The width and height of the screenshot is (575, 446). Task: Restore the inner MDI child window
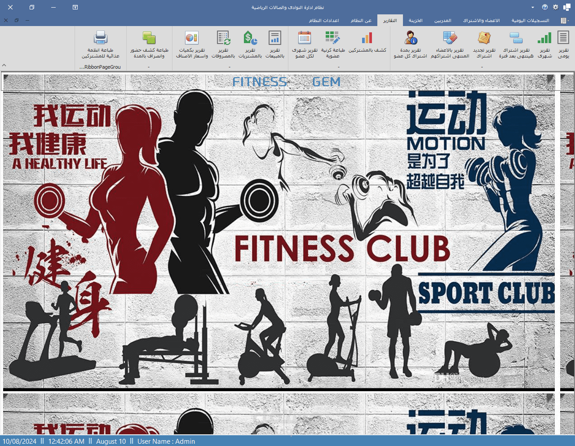point(17,20)
